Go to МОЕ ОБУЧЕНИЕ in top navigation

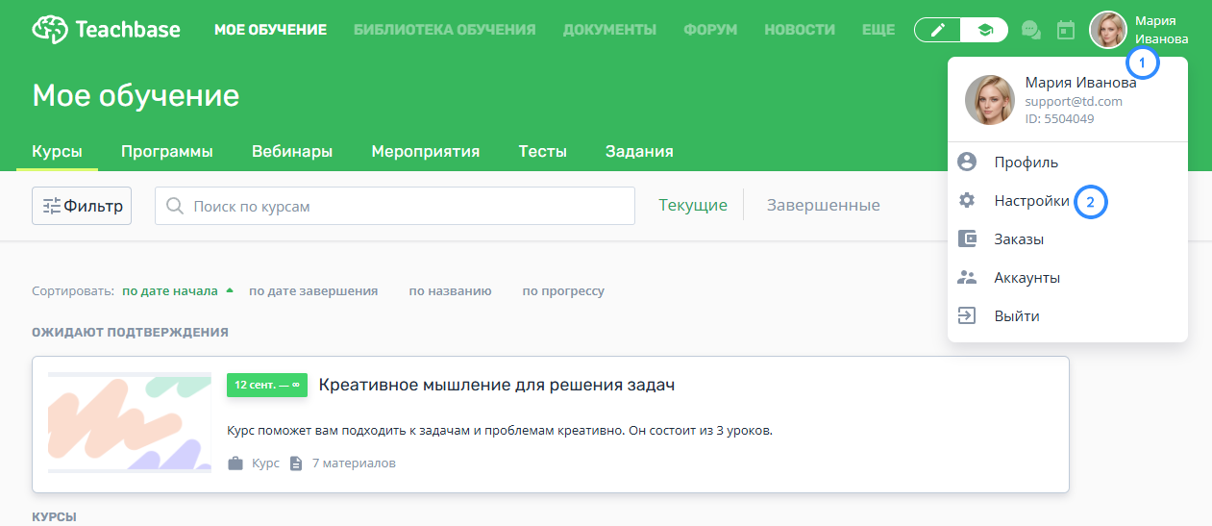pos(270,30)
